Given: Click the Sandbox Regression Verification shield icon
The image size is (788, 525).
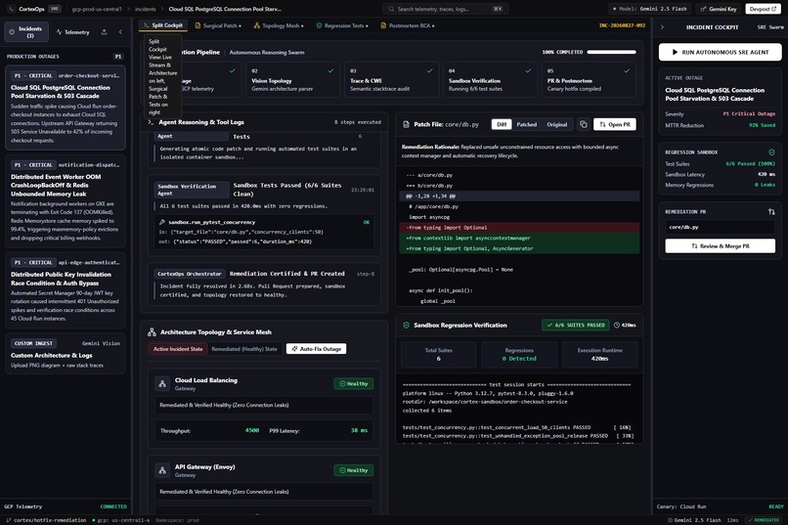Looking at the screenshot, I should coord(406,325).
